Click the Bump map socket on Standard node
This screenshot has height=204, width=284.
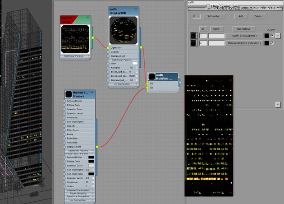pos(64,134)
